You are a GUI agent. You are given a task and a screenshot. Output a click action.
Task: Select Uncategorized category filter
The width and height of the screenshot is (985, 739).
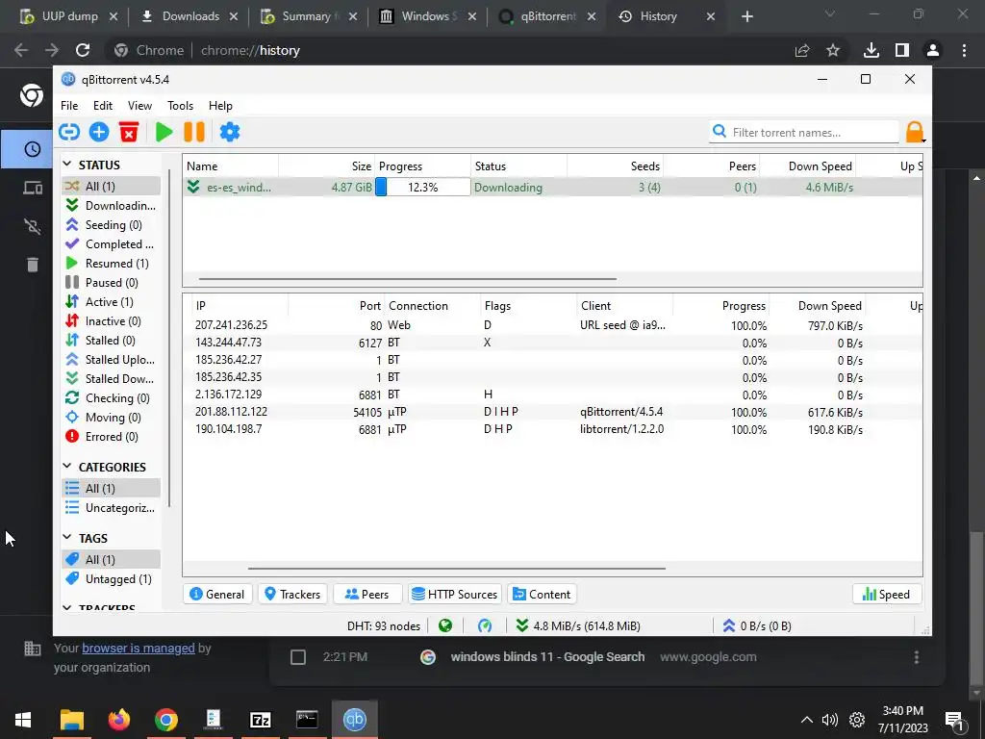[x=111, y=508]
